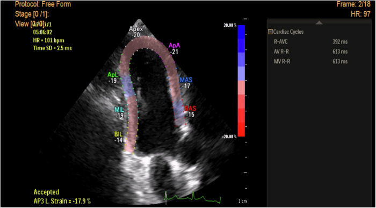Click the 613 ms MV R-R value
Screen dimensions: 376x208
point(340,61)
